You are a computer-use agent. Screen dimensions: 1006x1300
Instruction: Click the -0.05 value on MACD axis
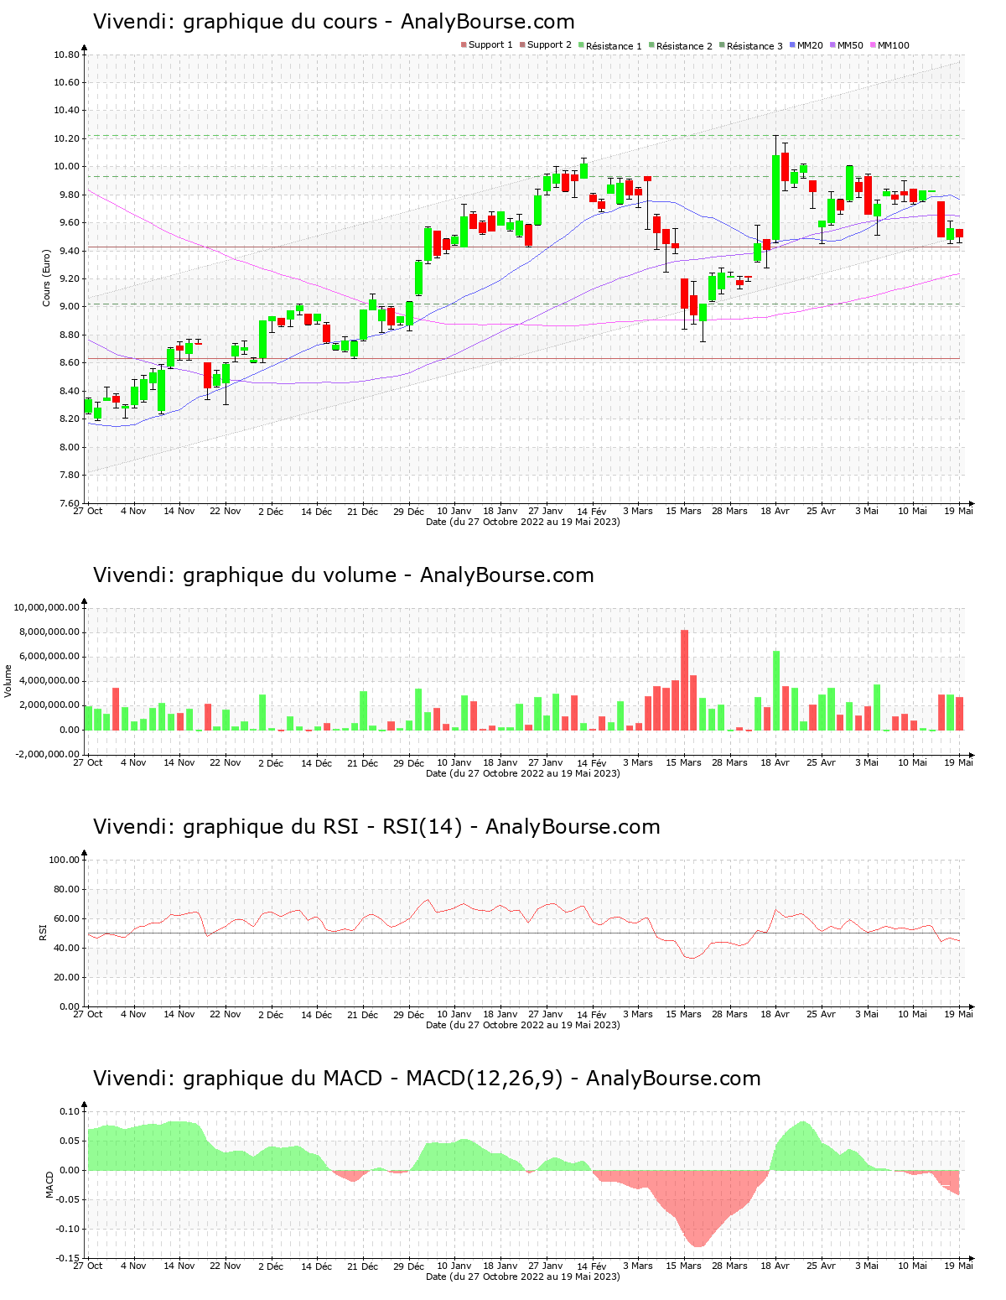tap(69, 1199)
